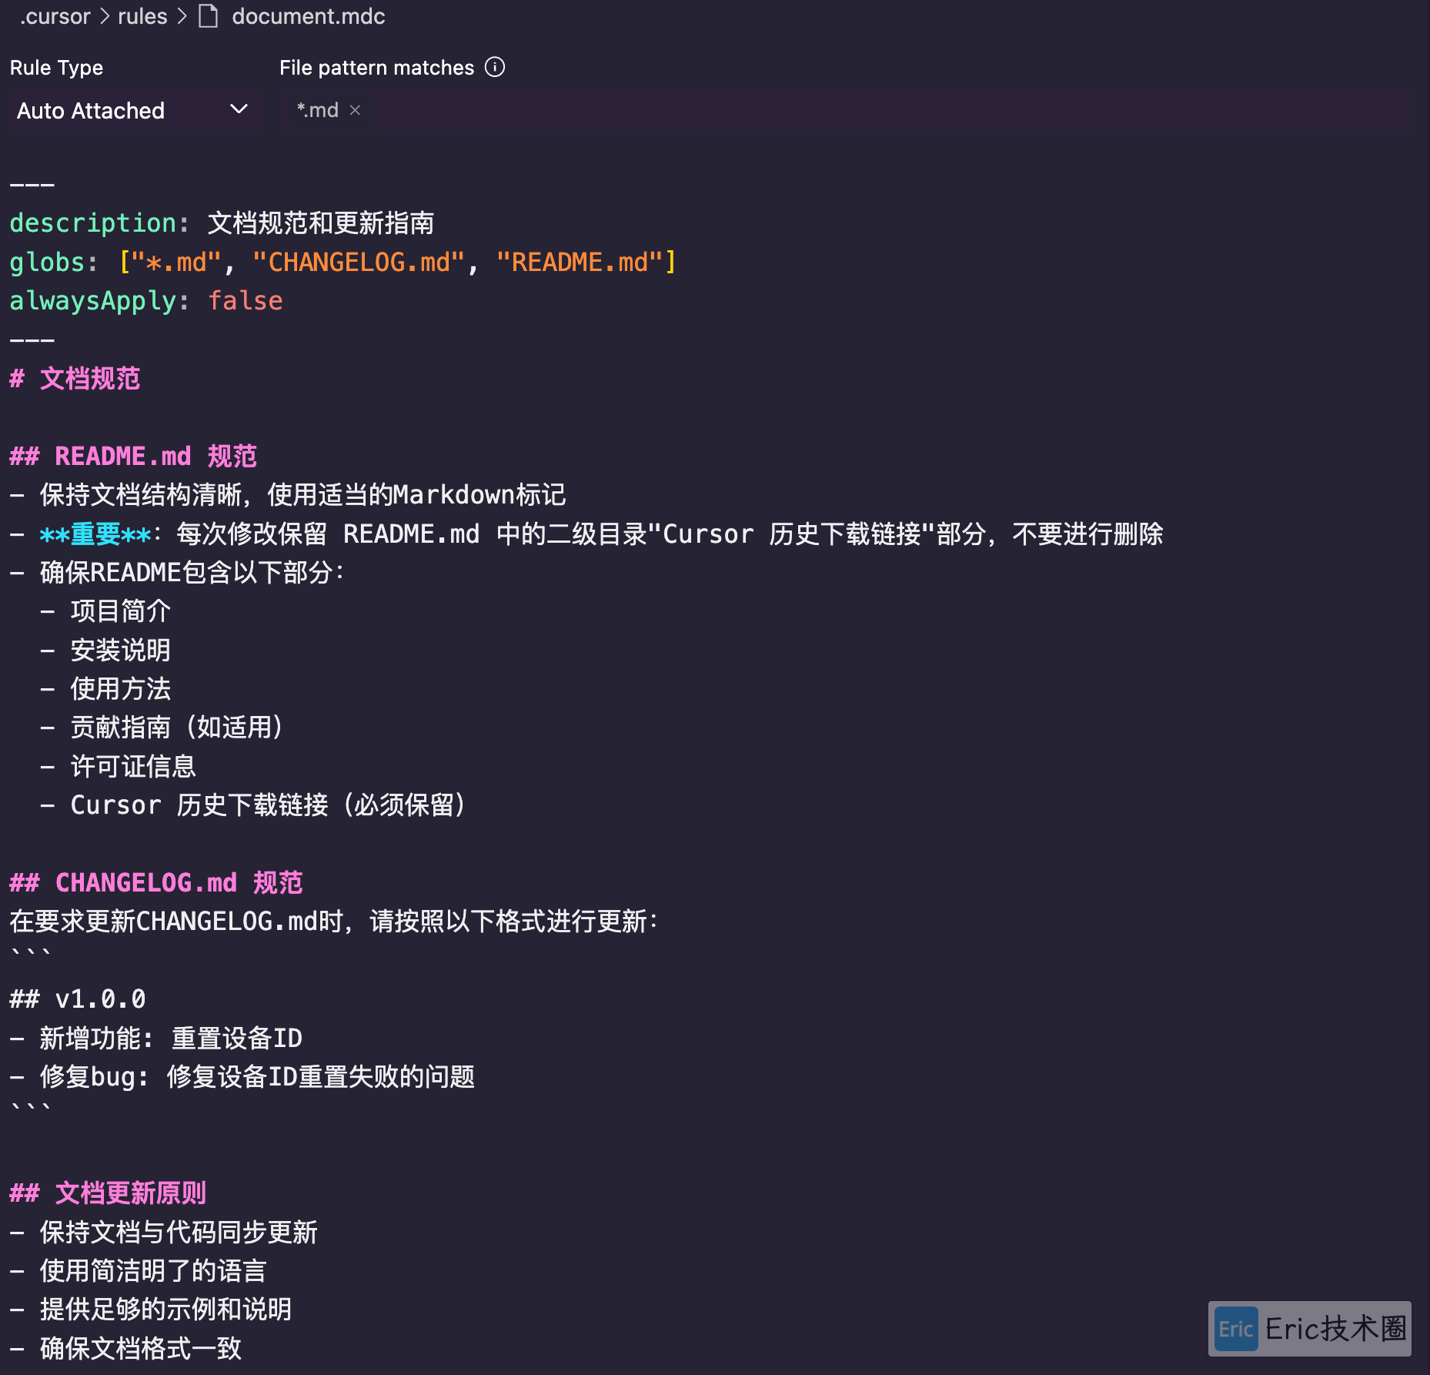Open the rules folder from the breadcrumb

click(142, 16)
